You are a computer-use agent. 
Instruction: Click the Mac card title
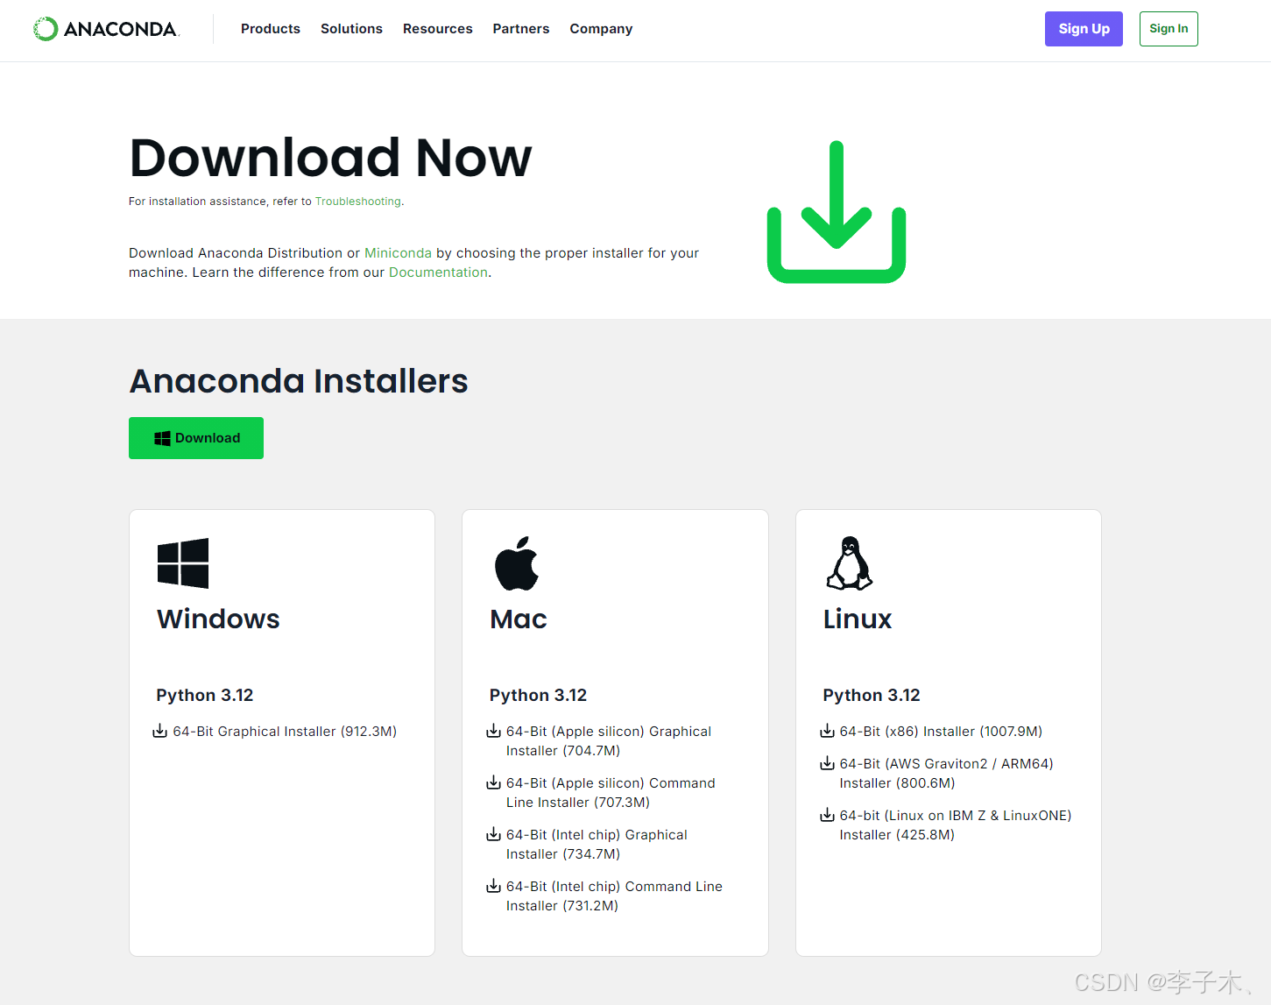[519, 619]
